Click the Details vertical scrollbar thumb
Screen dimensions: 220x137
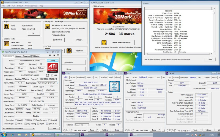214,13
